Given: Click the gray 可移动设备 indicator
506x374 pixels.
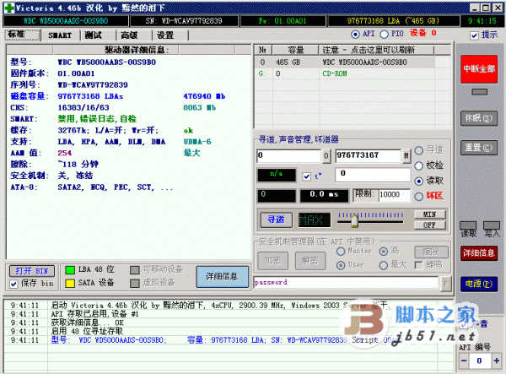Looking at the screenshot, I should pos(135,270).
